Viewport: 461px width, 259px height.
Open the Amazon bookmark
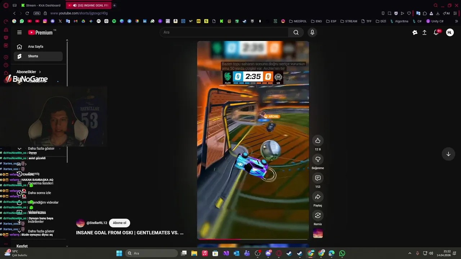coord(175,21)
